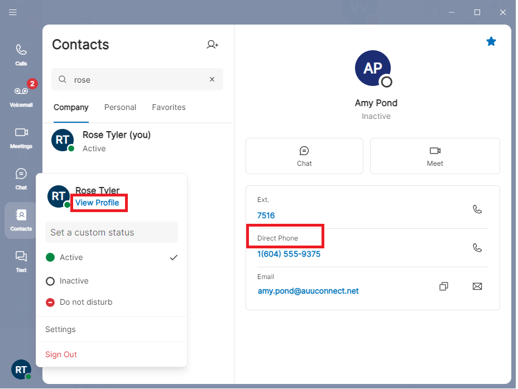Image resolution: width=518 pixels, height=389 pixels.
Task: Start a meeting with the Meet button
Action: 435,156
